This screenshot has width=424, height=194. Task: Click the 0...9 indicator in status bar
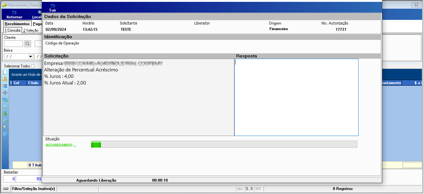249,189
